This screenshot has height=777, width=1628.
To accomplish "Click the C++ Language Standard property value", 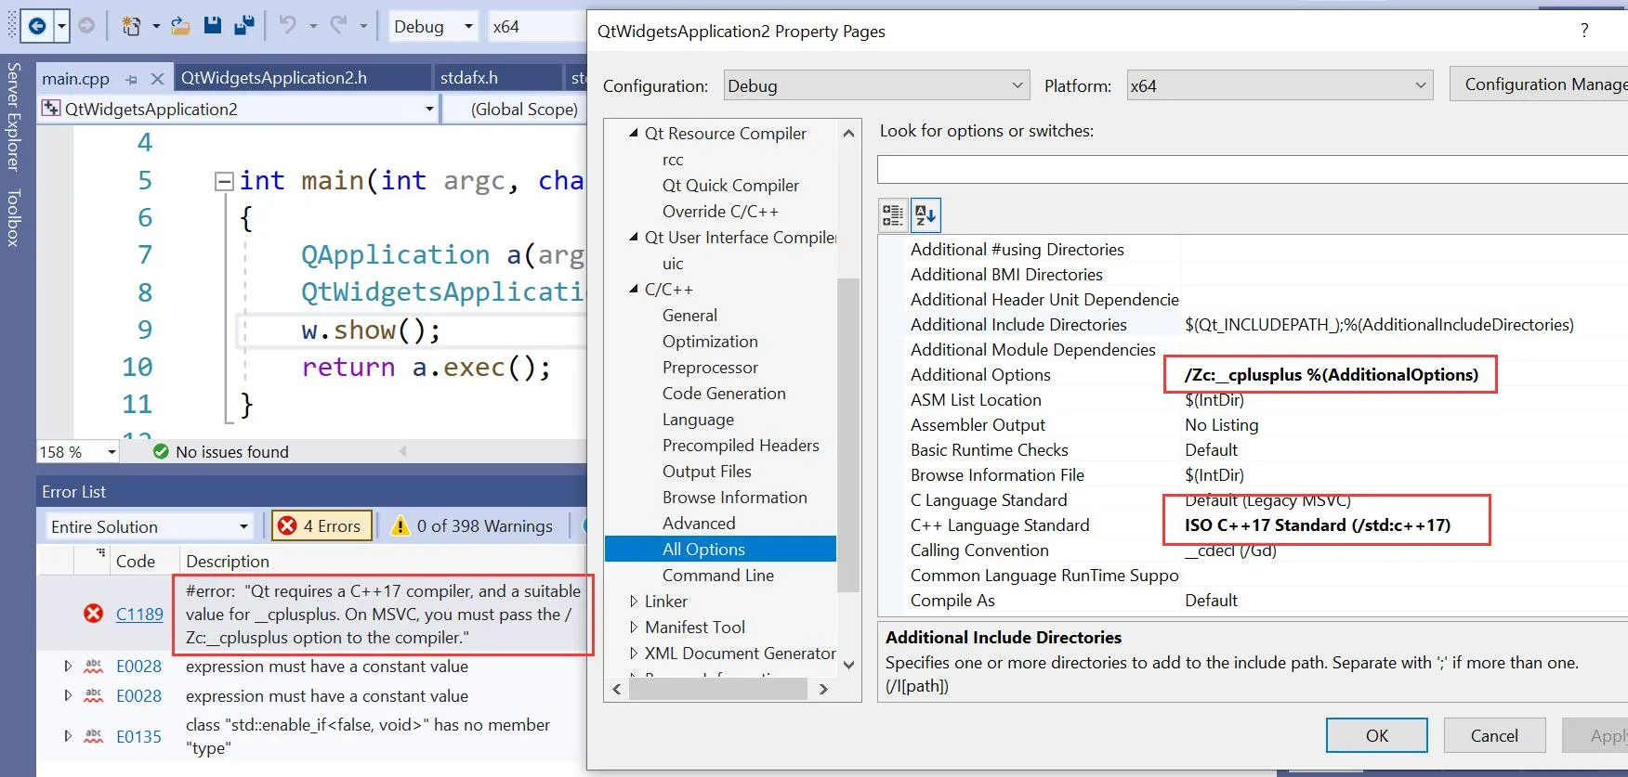I will [x=1317, y=525].
